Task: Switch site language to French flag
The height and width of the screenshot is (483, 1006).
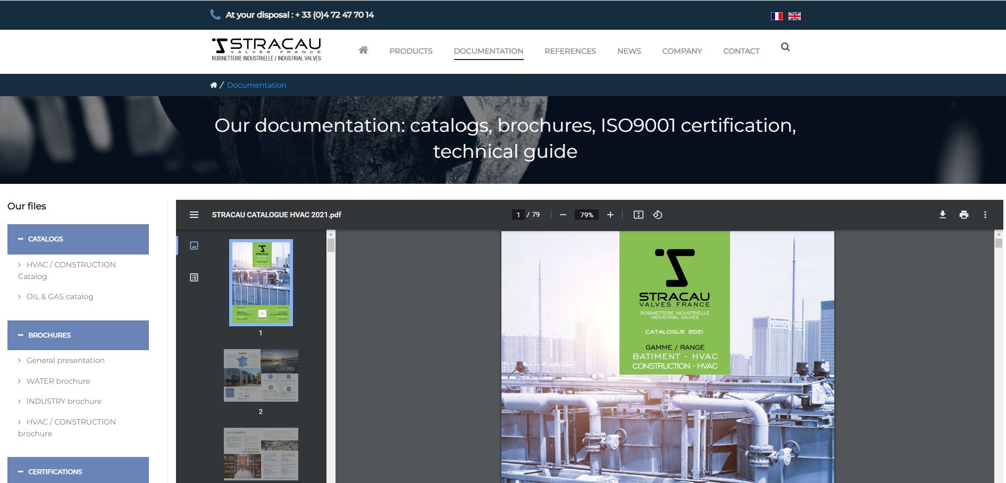Action: [777, 16]
